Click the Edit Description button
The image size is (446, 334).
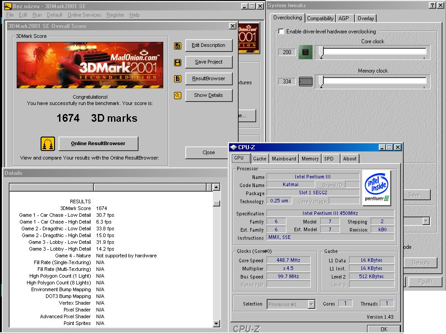point(209,46)
